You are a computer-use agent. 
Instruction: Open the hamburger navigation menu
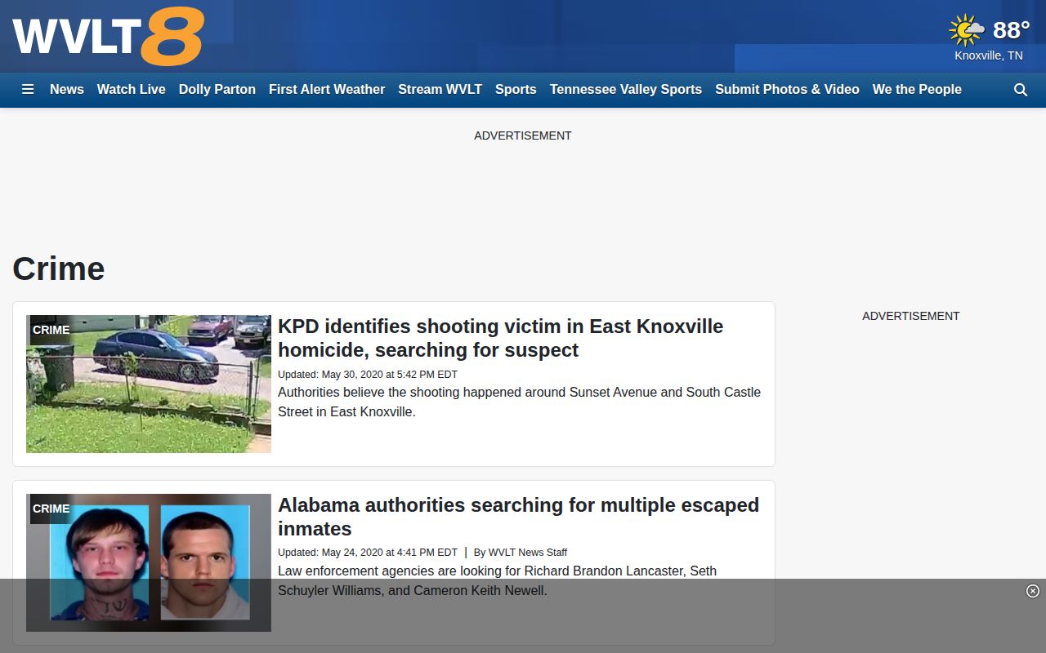click(x=28, y=90)
